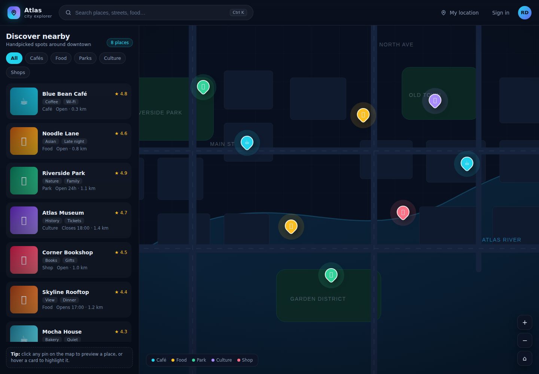Click the 8 places count badge
This screenshot has height=374, width=539.
(120, 43)
